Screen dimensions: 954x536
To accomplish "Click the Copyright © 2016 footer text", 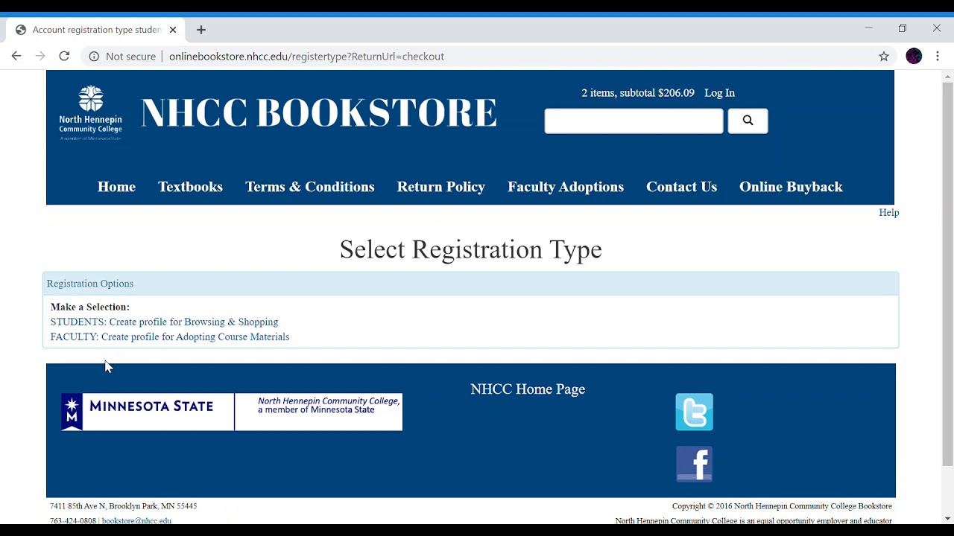I will pos(782,506).
